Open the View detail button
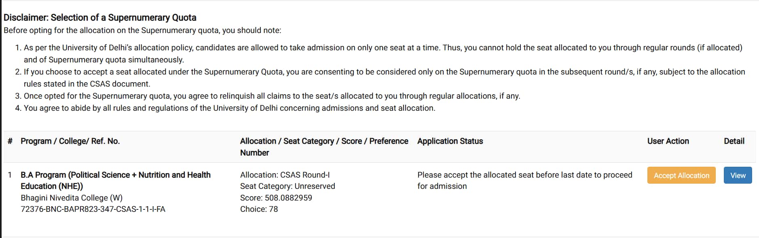This screenshot has height=238, width=759. (738, 175)
